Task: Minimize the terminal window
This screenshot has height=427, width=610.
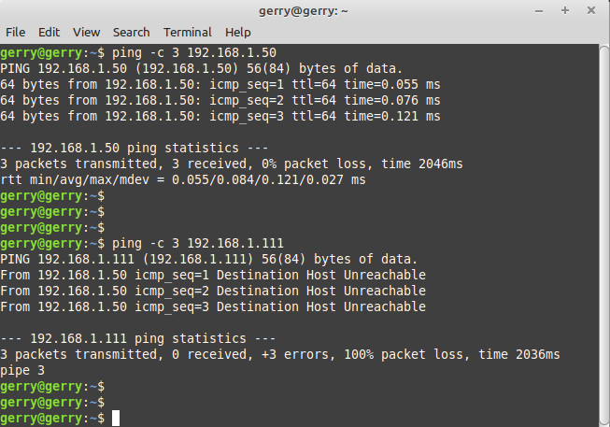Action: tap(540, 10)
